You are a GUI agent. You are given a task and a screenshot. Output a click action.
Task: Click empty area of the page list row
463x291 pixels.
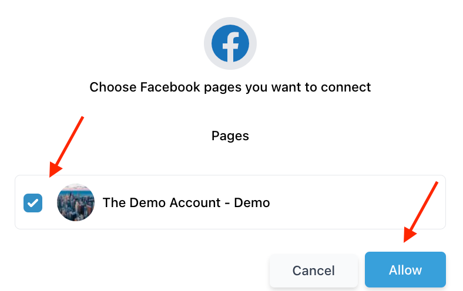pyautogui.click(x=354, y=202)
